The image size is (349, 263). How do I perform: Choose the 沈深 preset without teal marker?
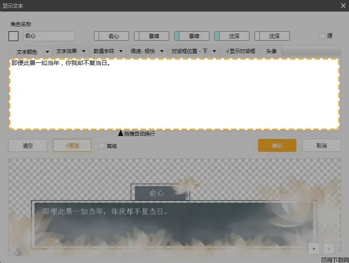pyautogui.click(x=272, y=36)
